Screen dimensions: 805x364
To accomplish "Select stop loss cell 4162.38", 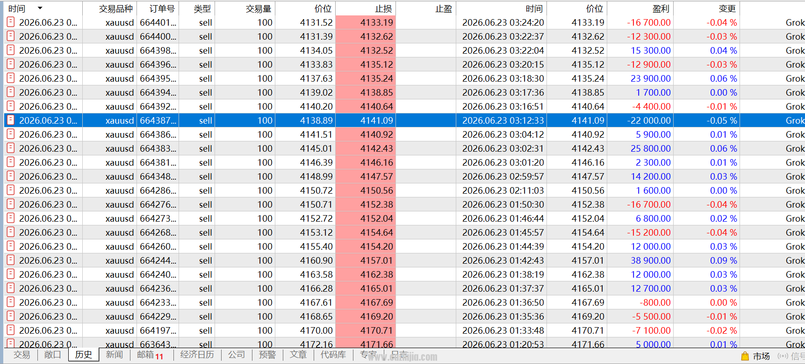I will [366, 274].
